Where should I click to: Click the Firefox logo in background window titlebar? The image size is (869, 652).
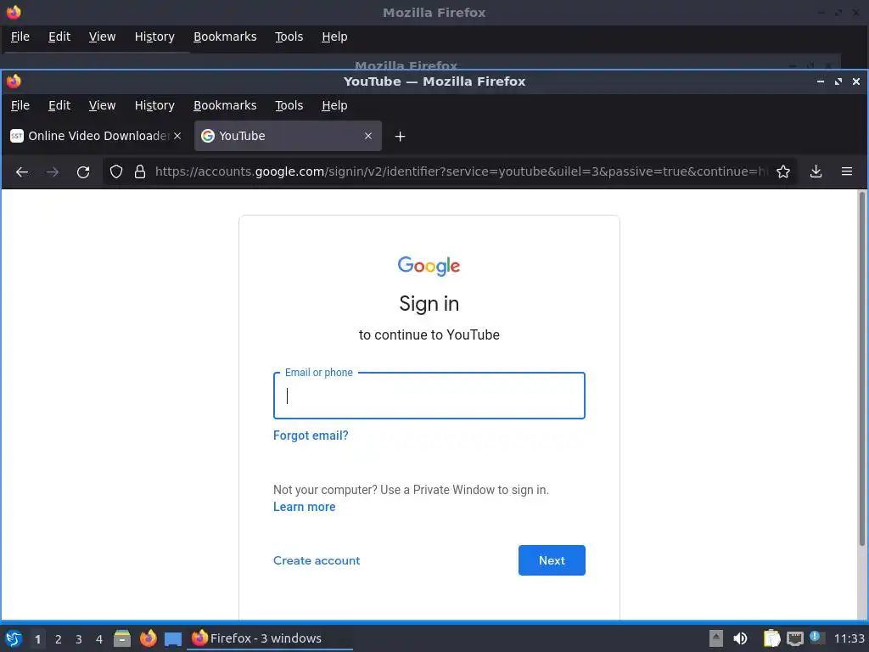point(14,12)
